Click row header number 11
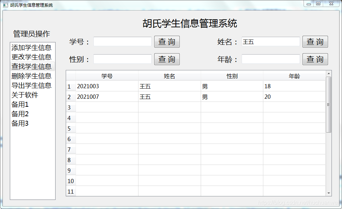 pyautogui.click(x=71, y=191)
